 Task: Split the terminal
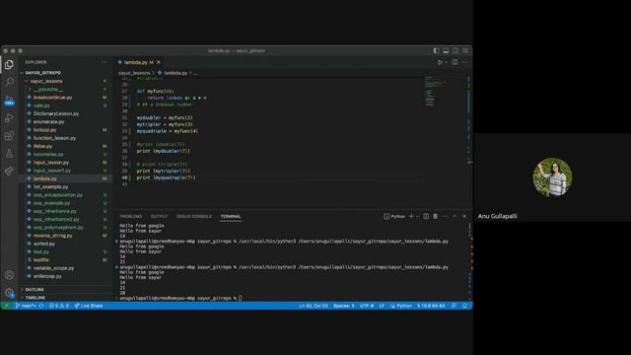click(x=426, y=217)
